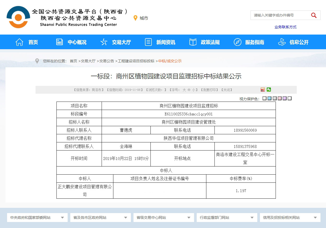Click 我要打印 to print page

(x=209, y=90)
